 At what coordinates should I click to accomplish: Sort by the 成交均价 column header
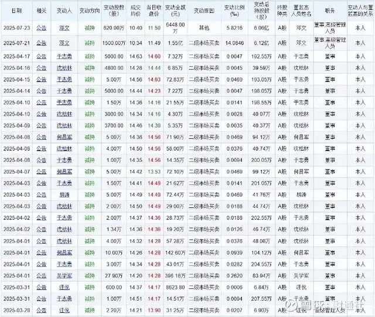coord(135,11)
